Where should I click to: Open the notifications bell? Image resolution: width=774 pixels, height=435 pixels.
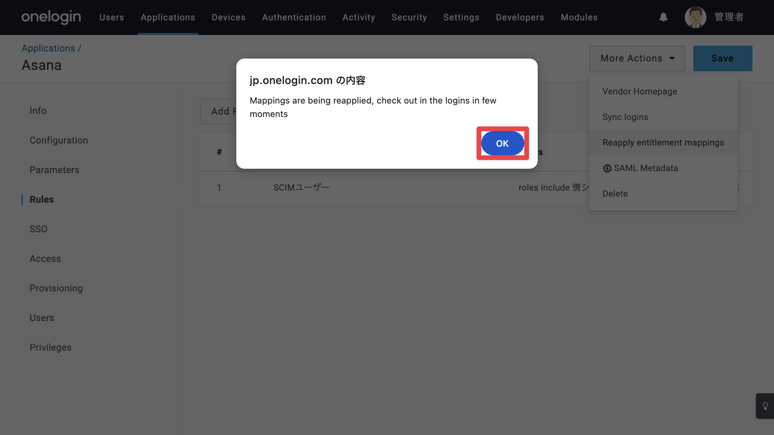(x=663, y=17)
